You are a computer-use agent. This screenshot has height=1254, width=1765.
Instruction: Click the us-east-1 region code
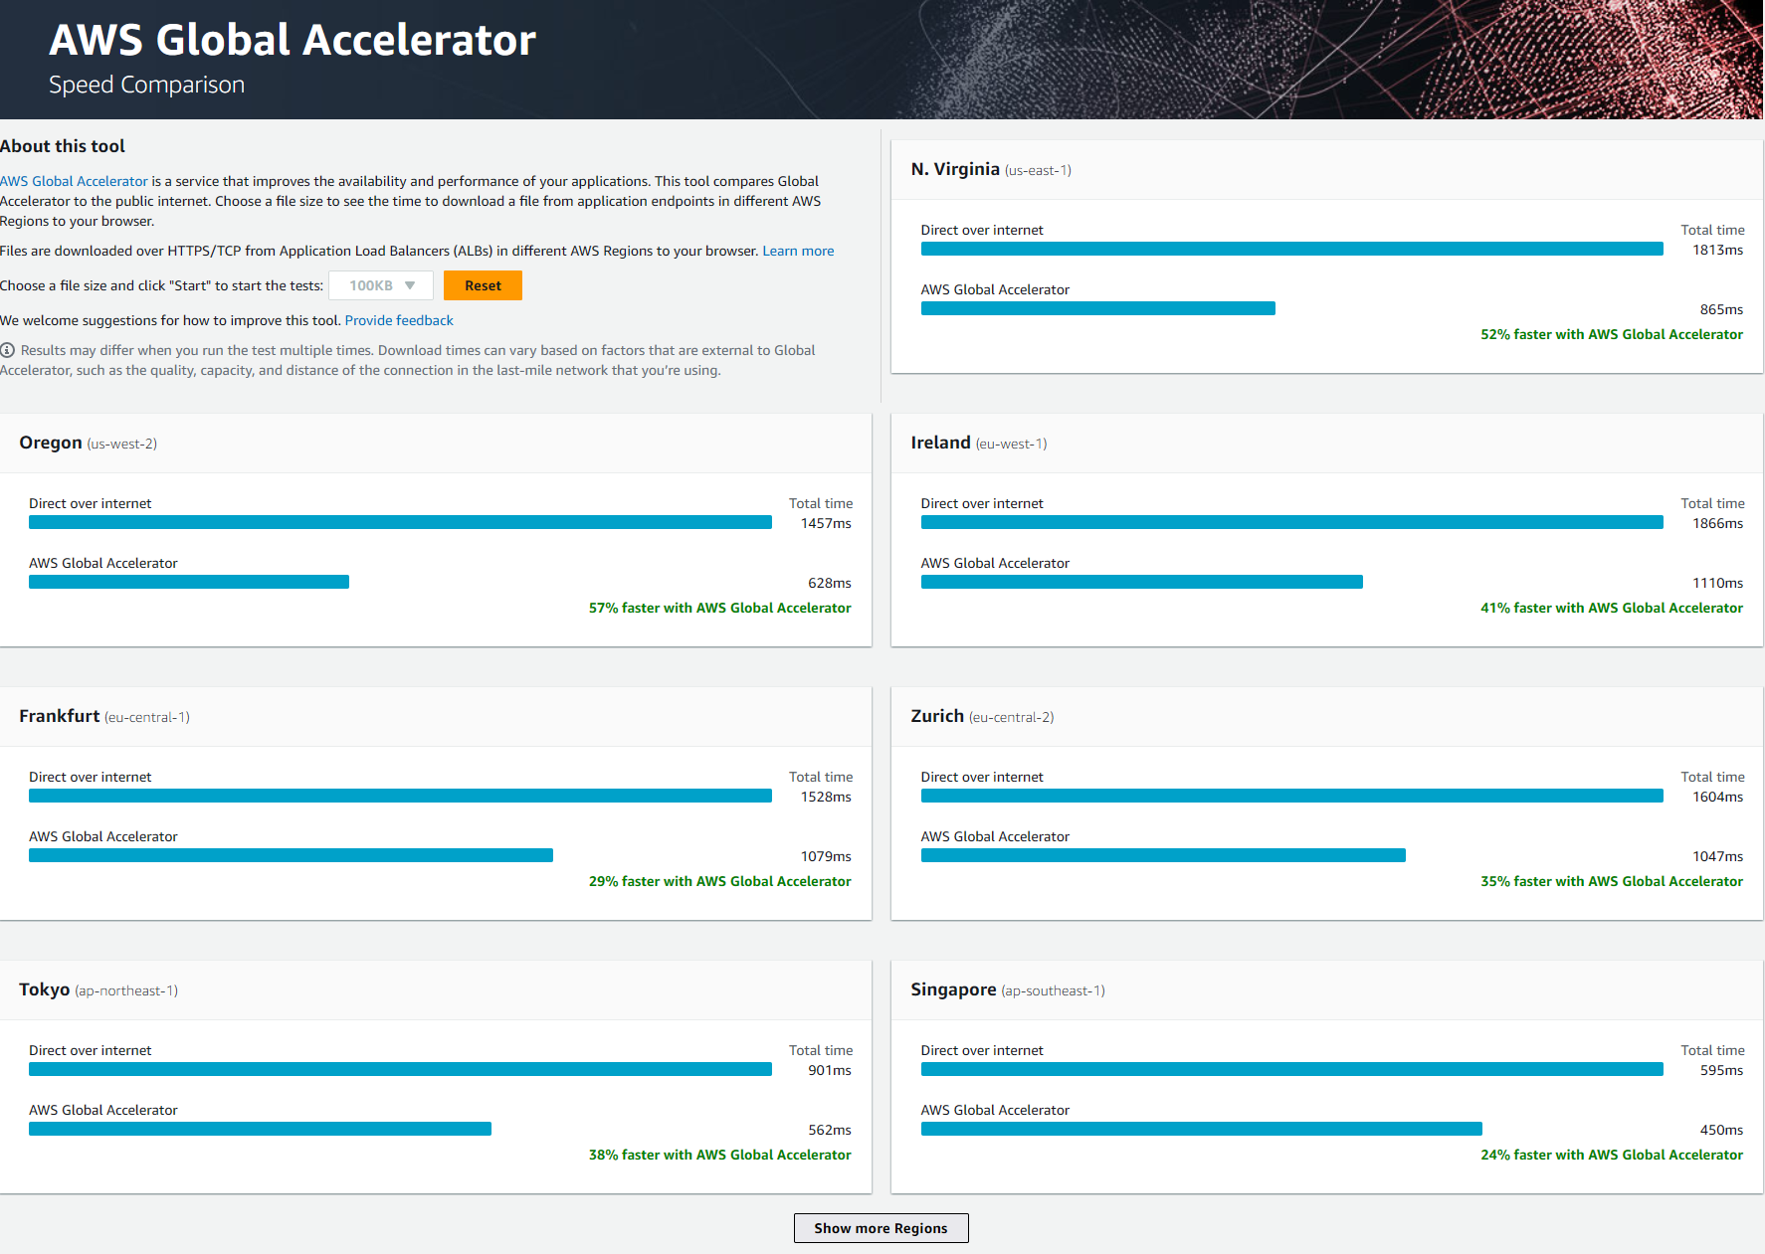pyautogui.click(x=1038, y=170)
